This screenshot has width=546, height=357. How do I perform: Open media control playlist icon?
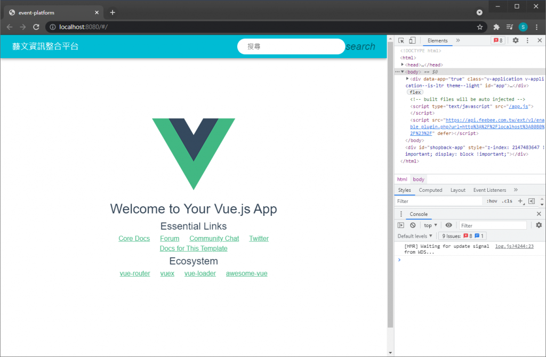click(509, 27)
